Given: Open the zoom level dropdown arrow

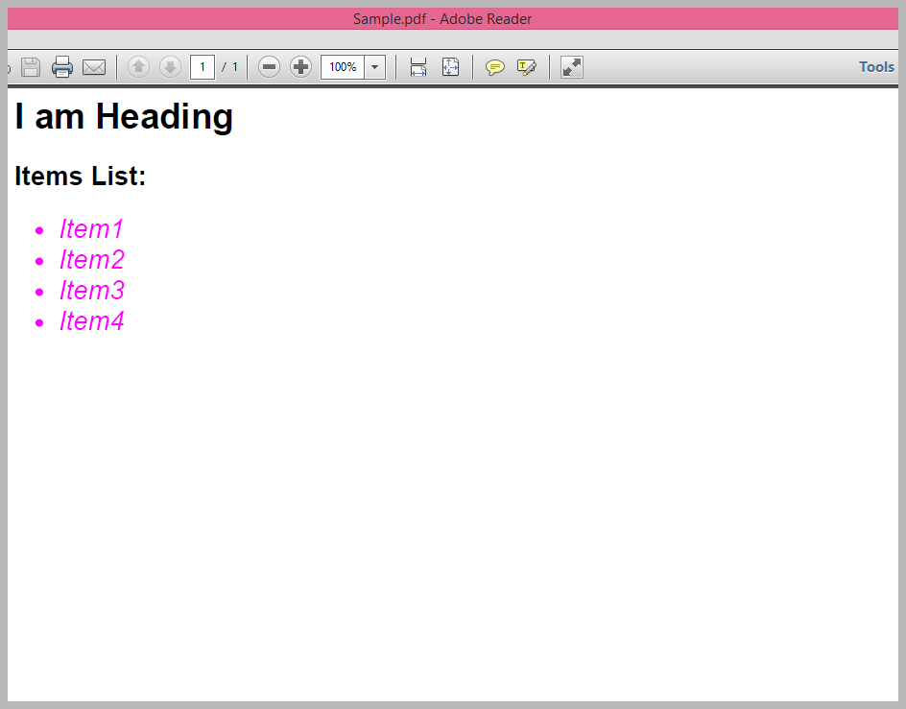Looking at the screenshot, I should [375, 67].
